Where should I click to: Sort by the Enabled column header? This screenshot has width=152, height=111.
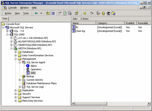coord(131,23)
